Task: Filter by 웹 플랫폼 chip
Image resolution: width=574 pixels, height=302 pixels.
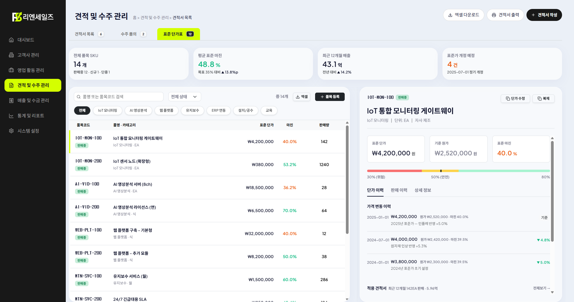Action: coord(167,111)
